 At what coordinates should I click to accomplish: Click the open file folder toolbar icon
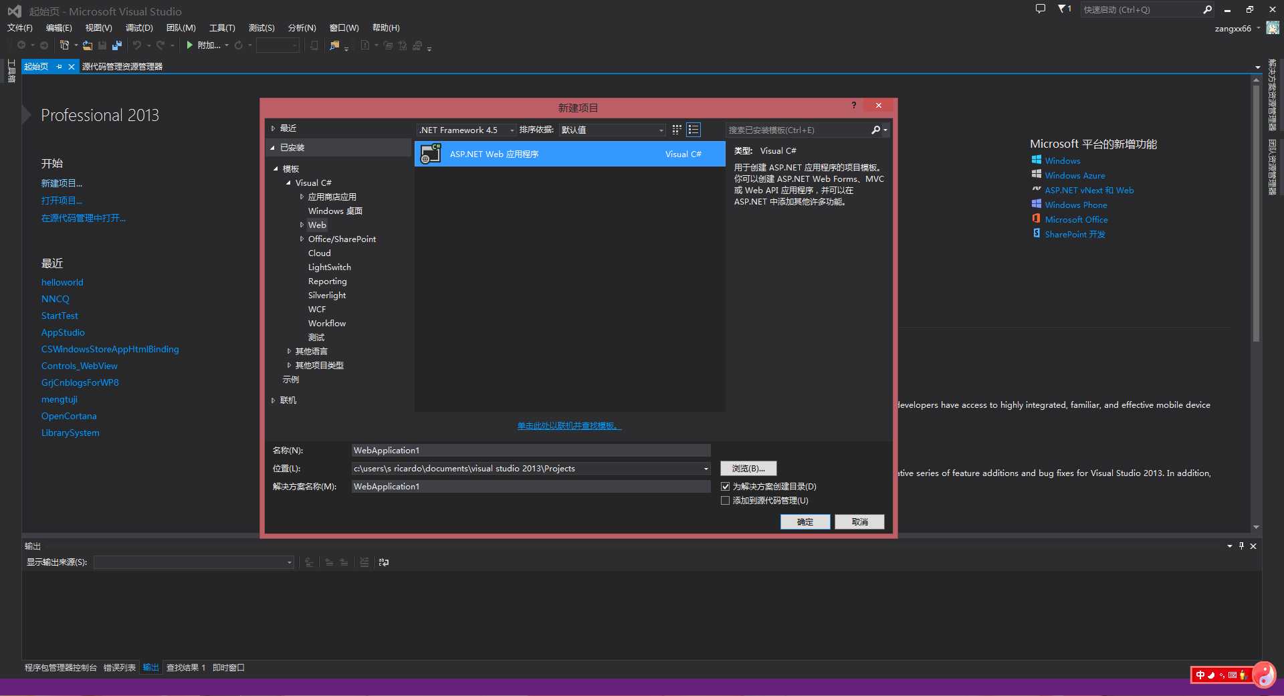coord(88,45)
